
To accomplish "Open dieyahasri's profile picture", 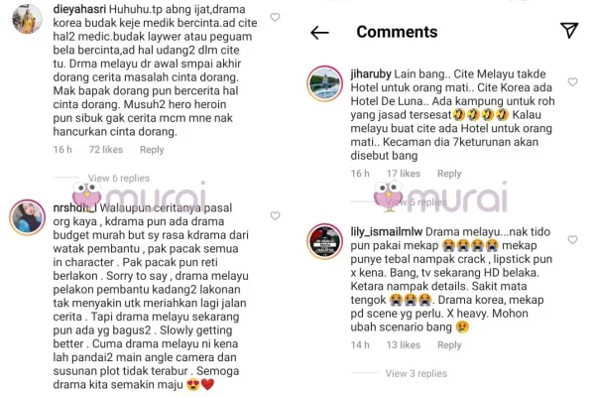I will 27,19.
